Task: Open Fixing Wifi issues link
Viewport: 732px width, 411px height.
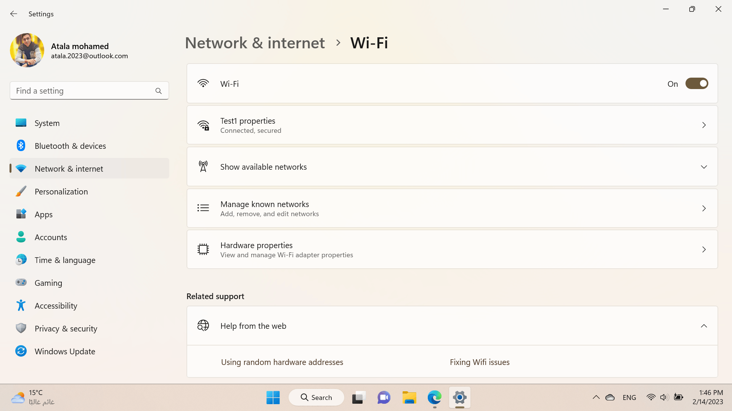Action: click(x=479, y=362)
